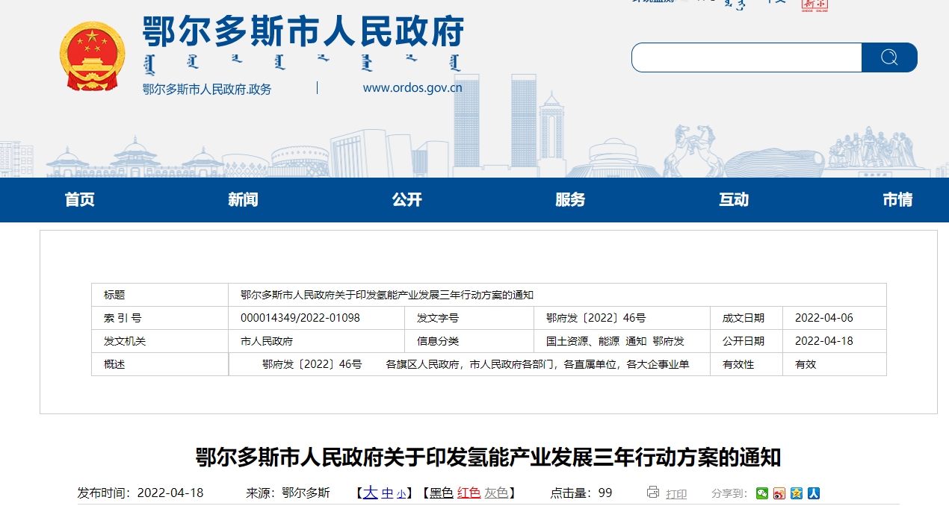Image resolution: width=949 pixels, height=506 pixels.
Task: Click the printer icon
Action: pyautogui.click(x=652, y=493)
